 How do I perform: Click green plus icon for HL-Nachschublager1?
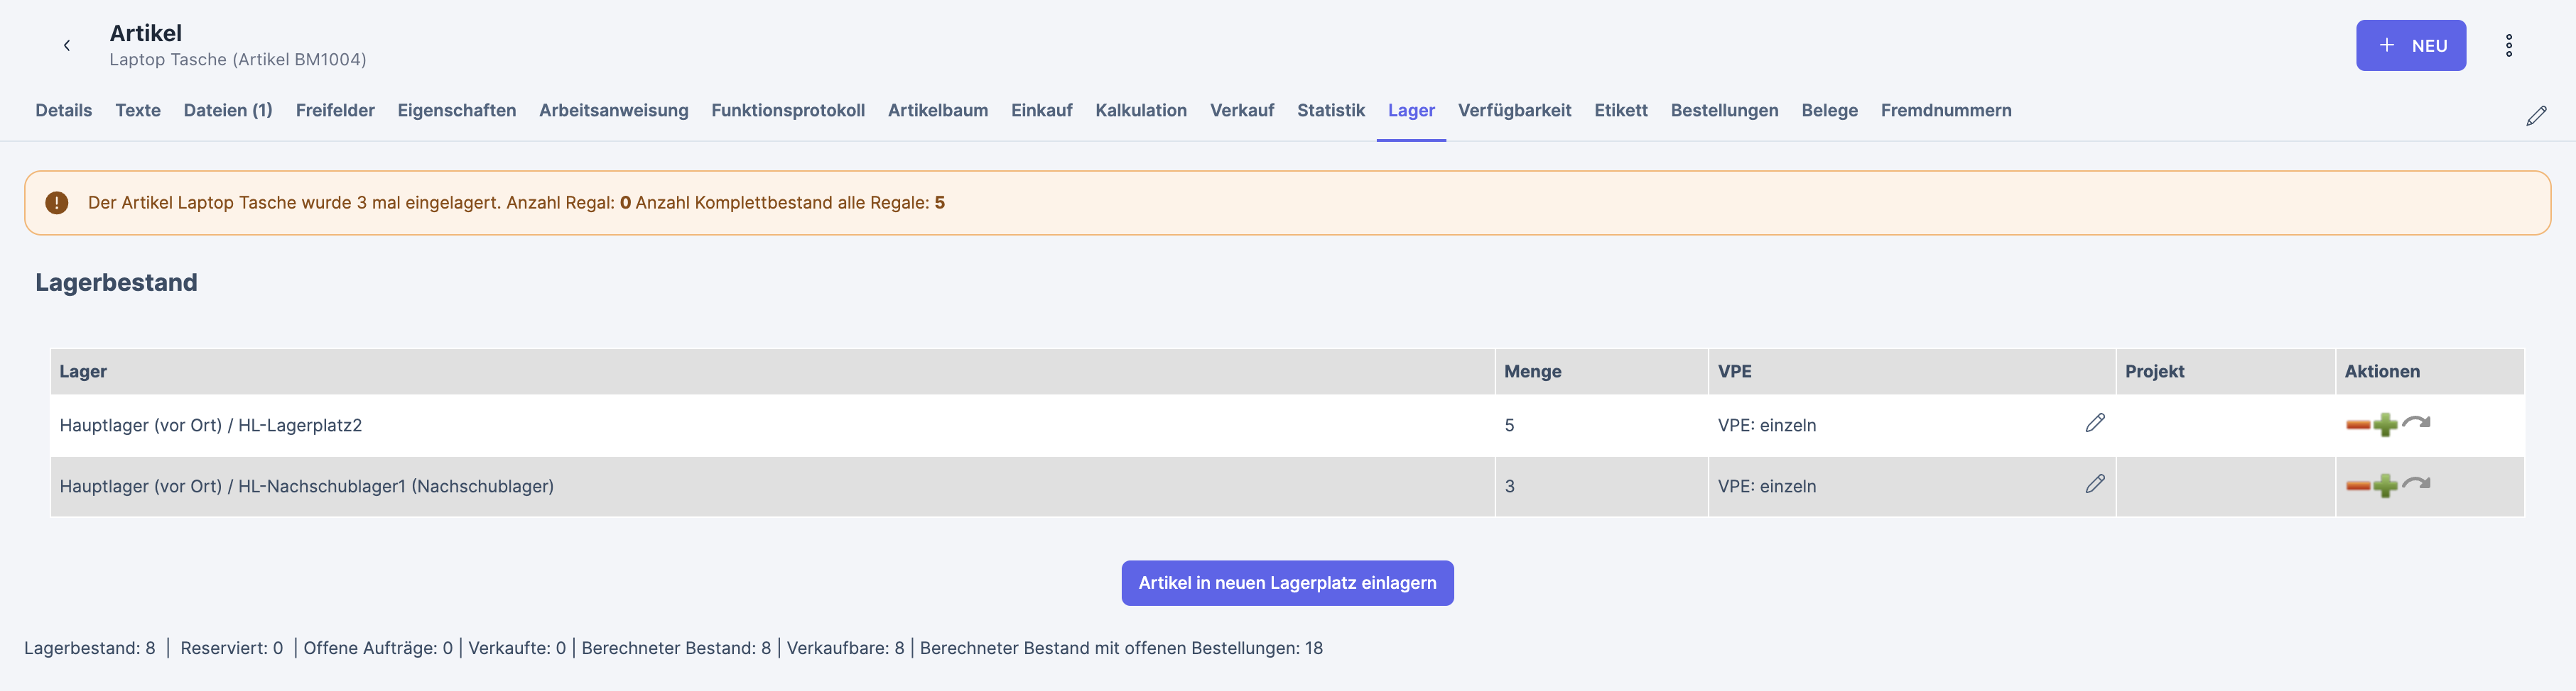click(x=2385, y=486)
